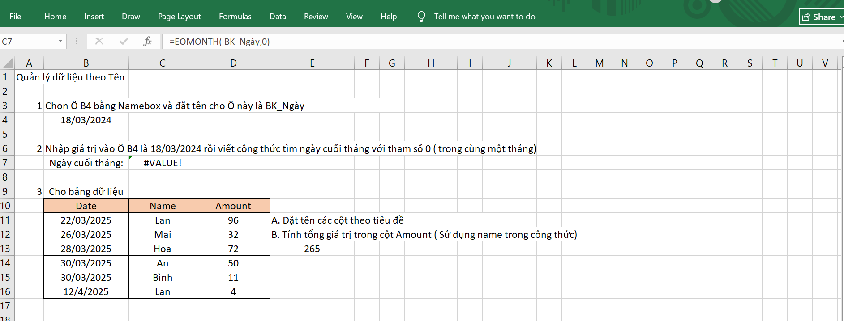Click the Insert Function fx icon
The width and height of the screenshot is (844, 321).
click(147, 42)
